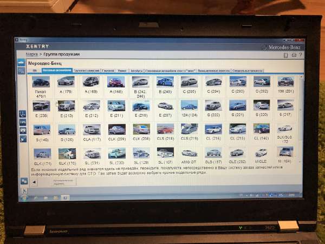This screenshot has width=325, height=244.
Task: Open the document icon beside print
Action: [x=286, y=55]
